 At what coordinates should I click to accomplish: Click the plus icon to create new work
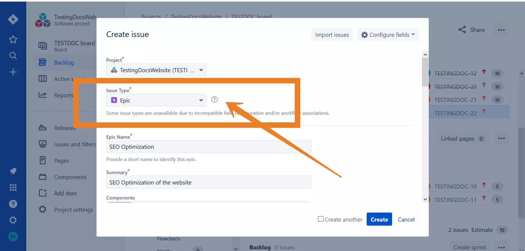click(x=13, y=72)
